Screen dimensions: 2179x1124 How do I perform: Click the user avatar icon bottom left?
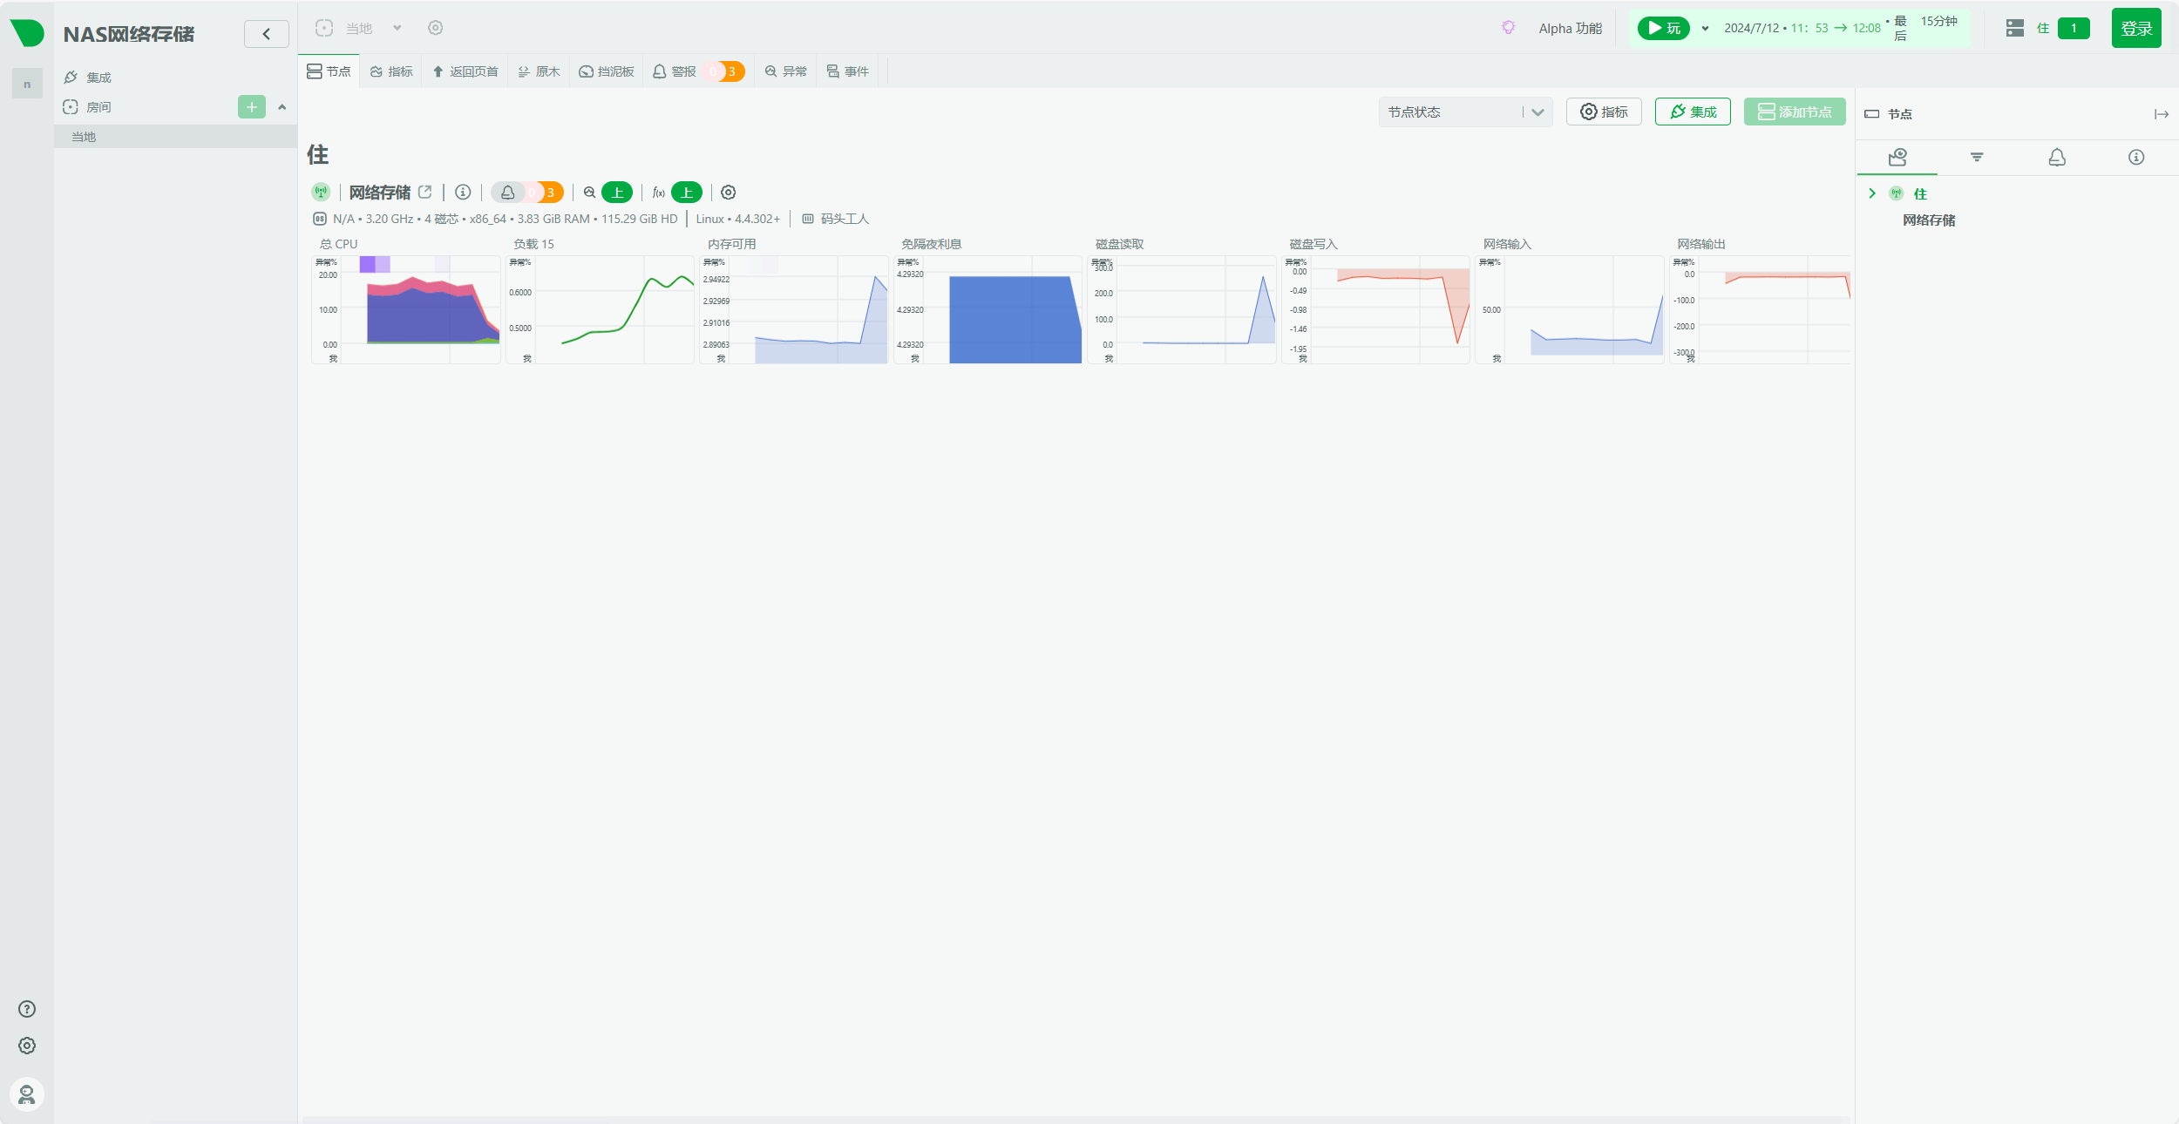[27, 1094]
